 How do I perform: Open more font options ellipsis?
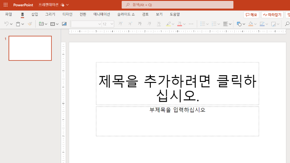(191, 24)
